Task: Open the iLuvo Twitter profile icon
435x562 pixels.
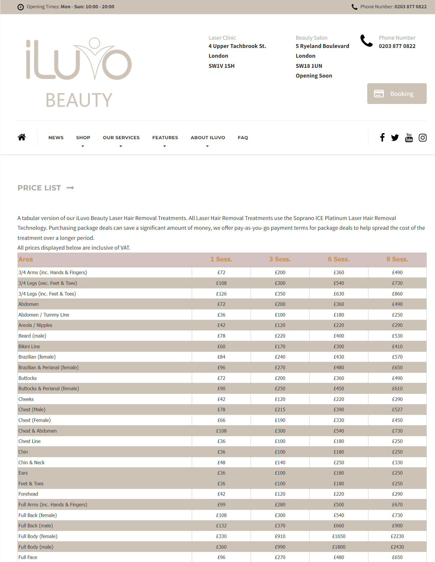Action: coord(395,138)
